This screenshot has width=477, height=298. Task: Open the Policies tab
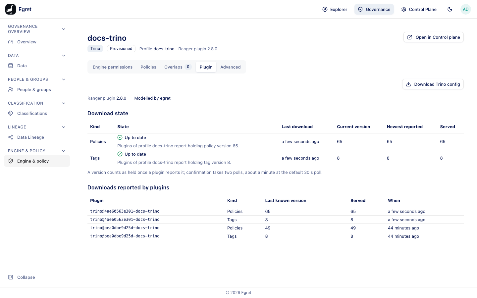(148, 67)
